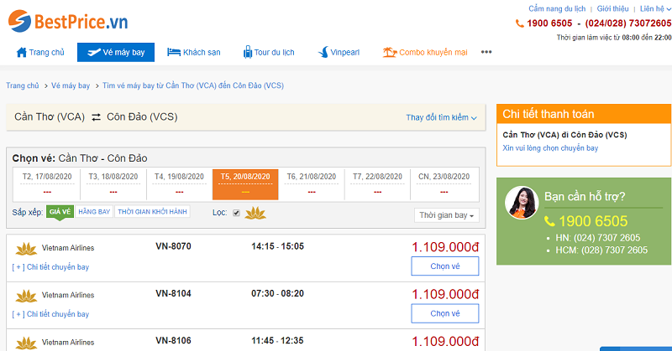Click flight number VN-8106
Screen dimensions: 672x351
pyautogui.click(x=173, y=341)
